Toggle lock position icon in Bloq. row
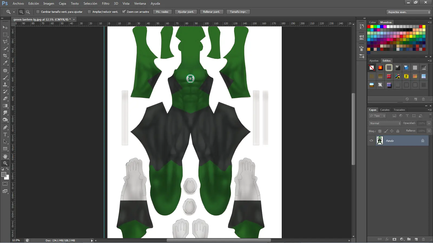This screenshot has width=433, height=243. [392, 131]
